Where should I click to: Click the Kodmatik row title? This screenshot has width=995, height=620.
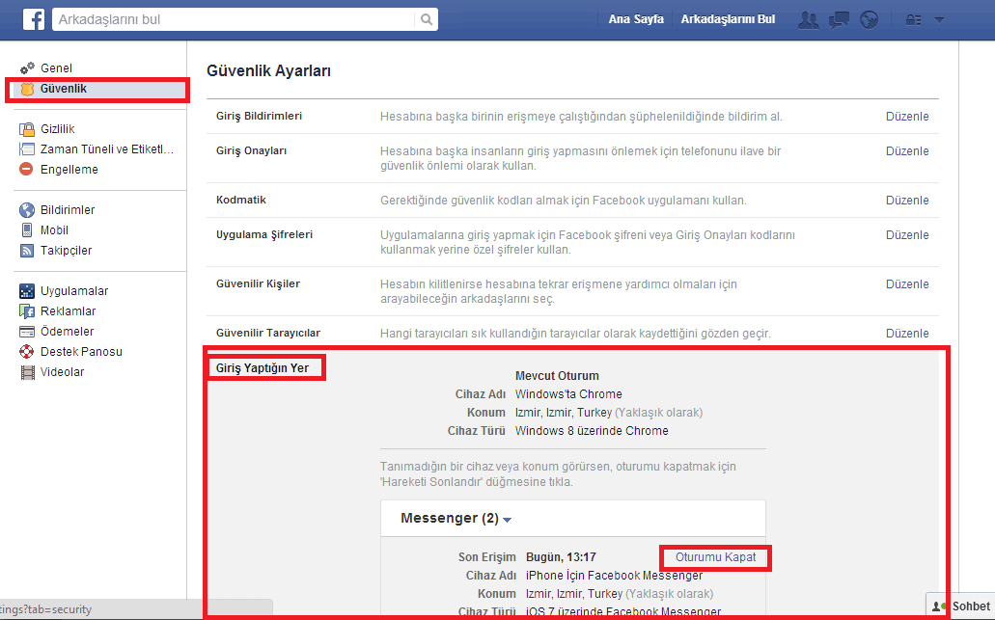[x=241, y=200]
